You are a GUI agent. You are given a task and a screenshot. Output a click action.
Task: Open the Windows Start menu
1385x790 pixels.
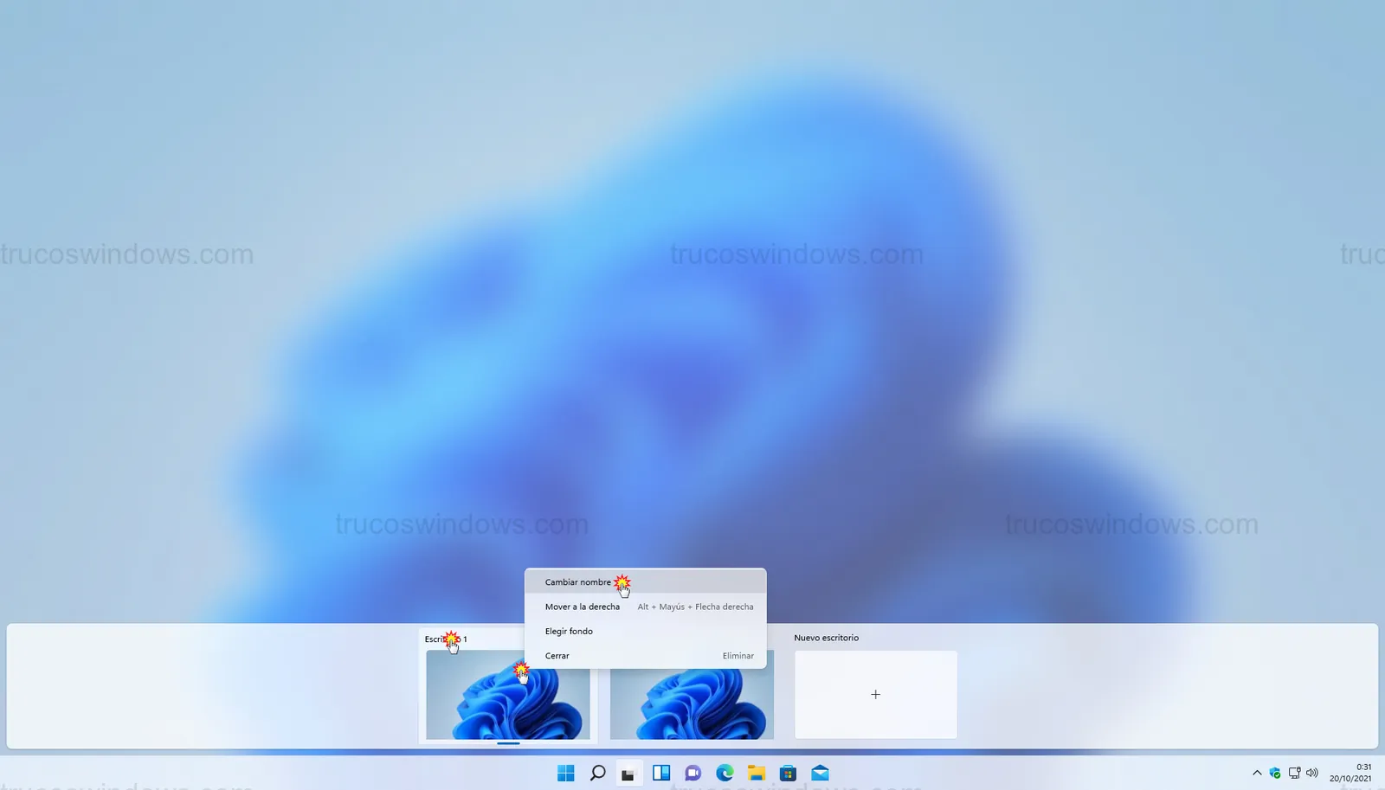565,773
